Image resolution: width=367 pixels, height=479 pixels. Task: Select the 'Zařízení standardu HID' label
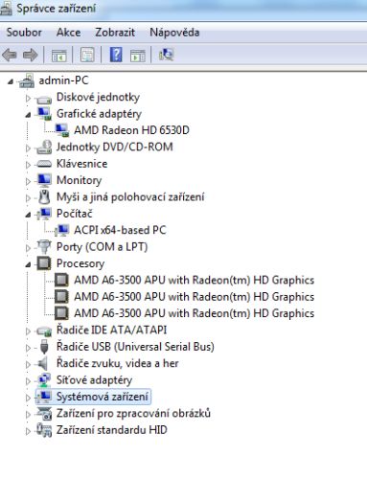click(x=111, y=430)
